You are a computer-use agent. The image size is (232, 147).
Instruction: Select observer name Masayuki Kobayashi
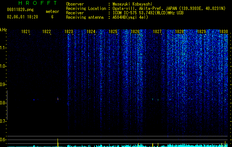coord(132,4)
